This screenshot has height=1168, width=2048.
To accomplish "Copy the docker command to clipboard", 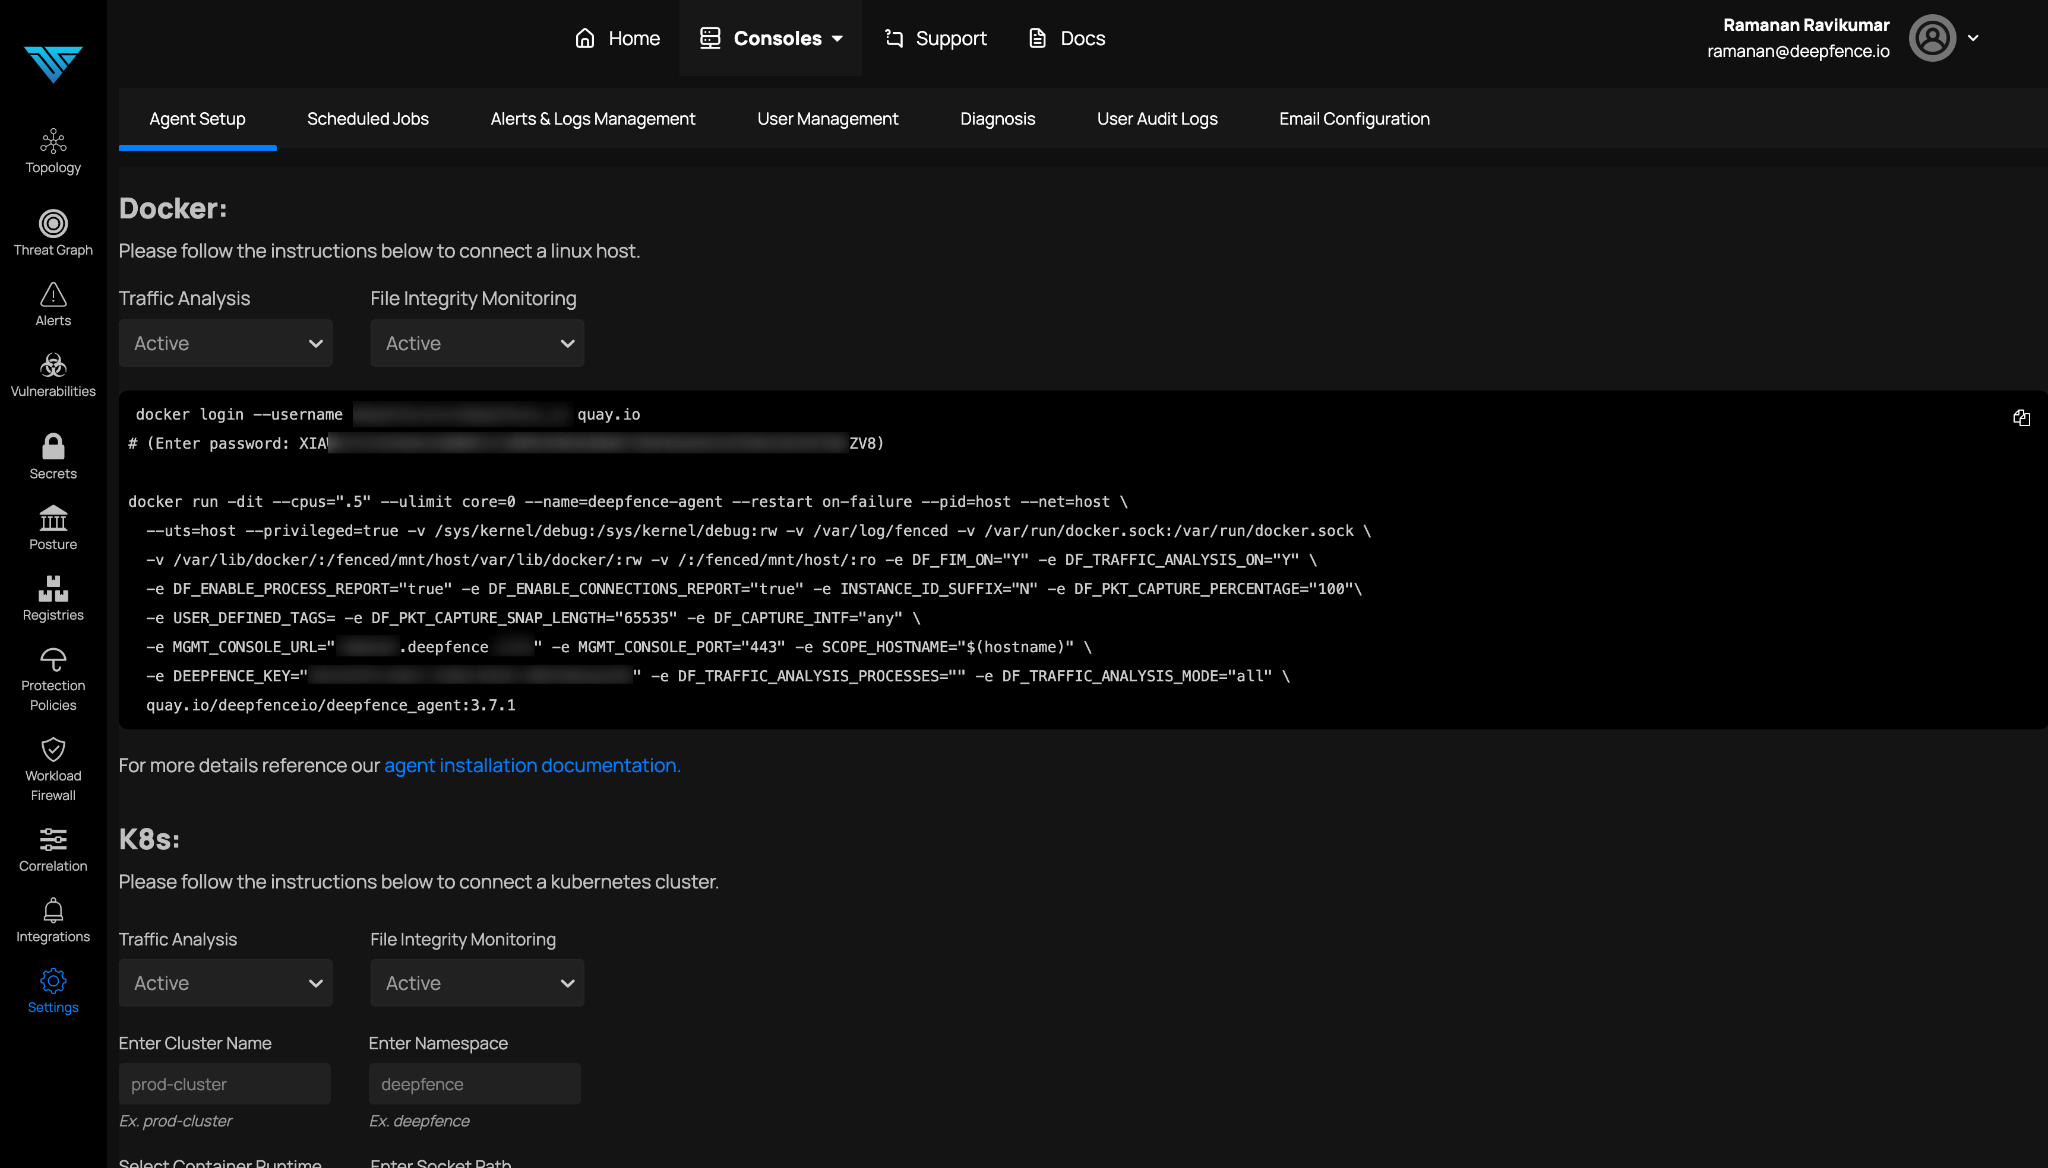I will pos(2021,418).
